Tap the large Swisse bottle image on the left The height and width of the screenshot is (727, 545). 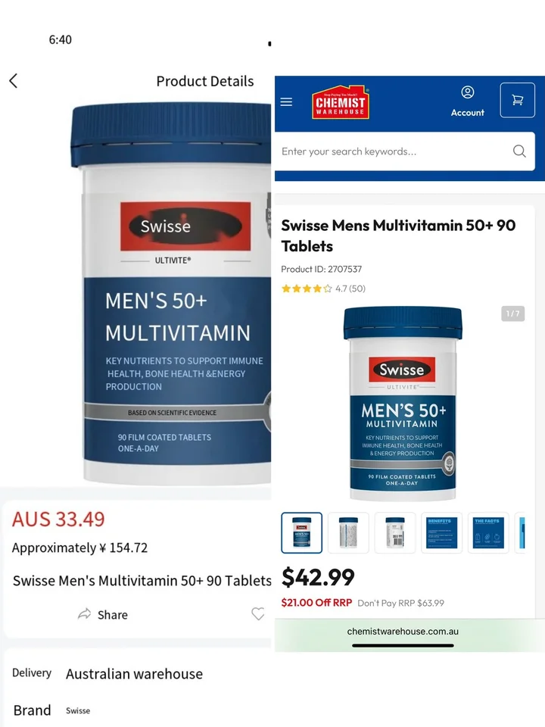(x=170, y=294)
